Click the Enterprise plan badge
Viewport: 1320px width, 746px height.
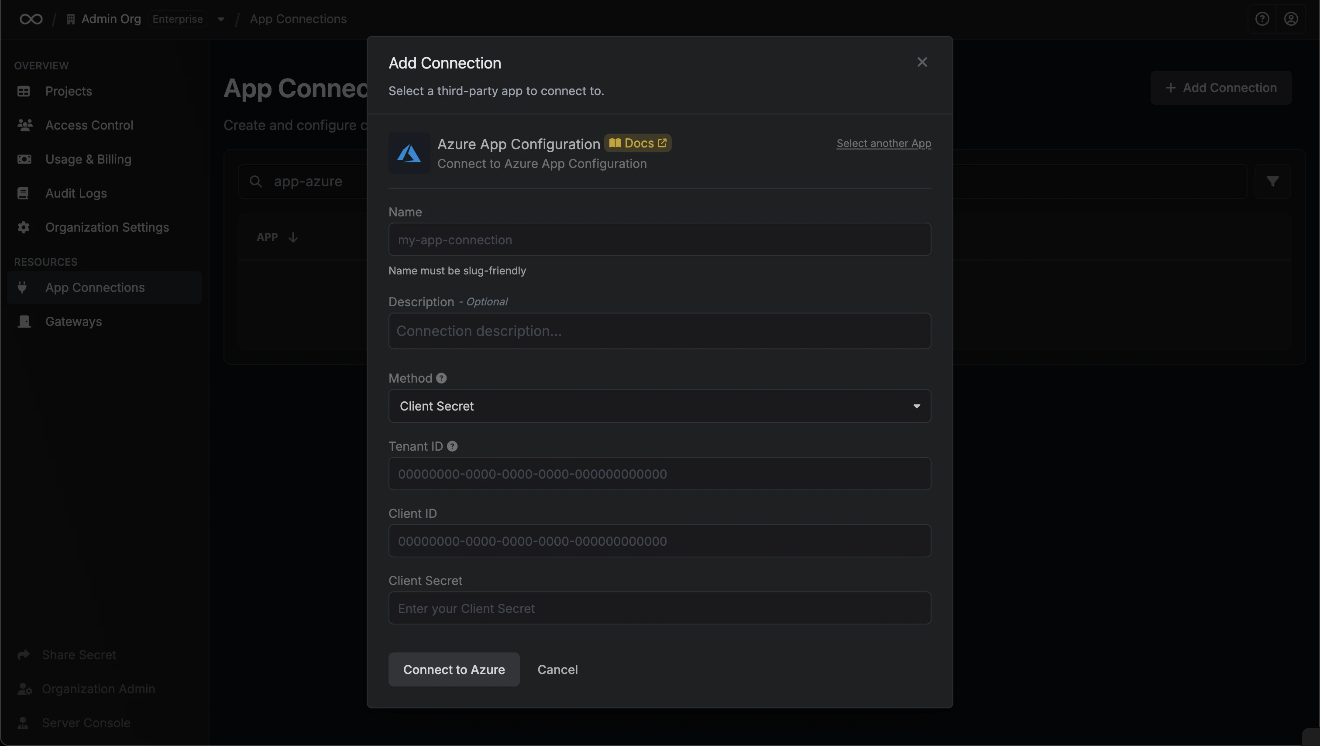[x=177, y=19]
